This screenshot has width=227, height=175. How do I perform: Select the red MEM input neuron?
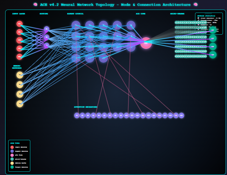tap(20, 57)
